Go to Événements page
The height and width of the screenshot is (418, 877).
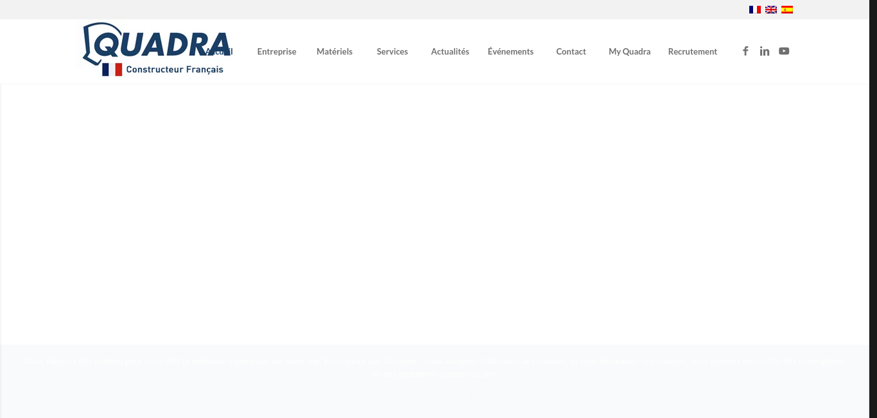click(510, 51)
